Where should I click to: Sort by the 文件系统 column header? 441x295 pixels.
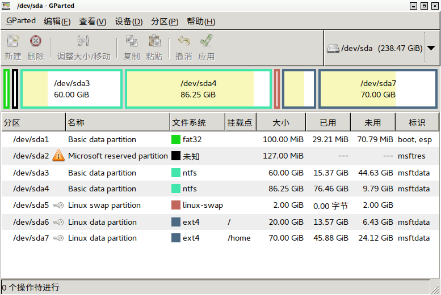(198, 122)
